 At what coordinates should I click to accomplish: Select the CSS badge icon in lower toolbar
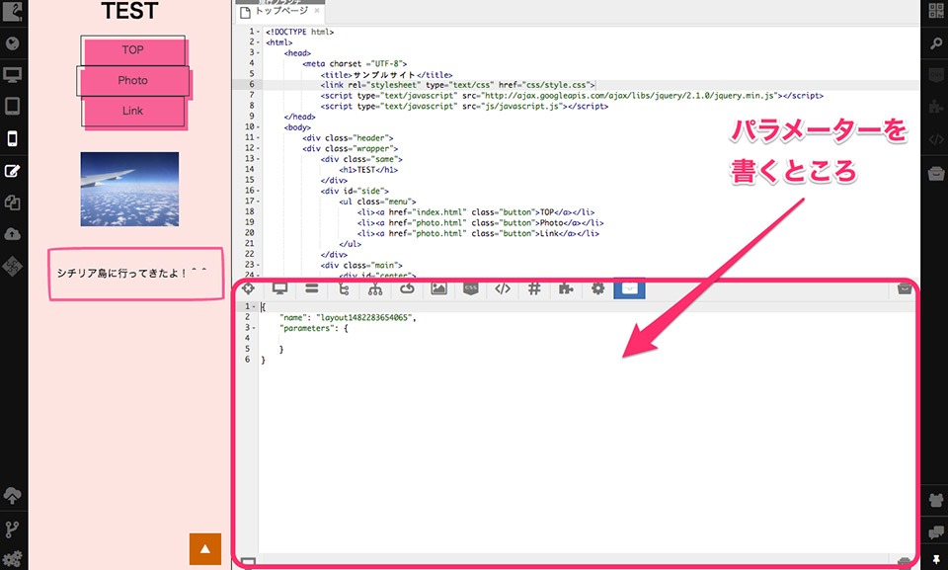(x=471, y=288)
